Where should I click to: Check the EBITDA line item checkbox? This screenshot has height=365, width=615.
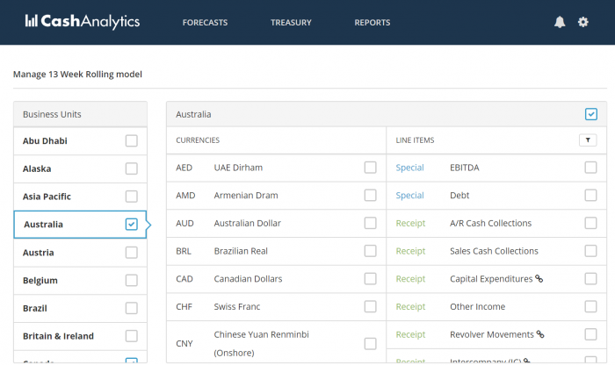(x=590, y=168)
